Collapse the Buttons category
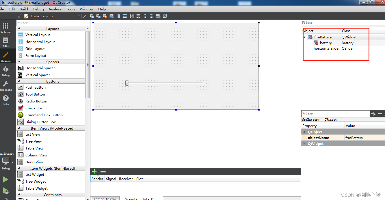The width and height of the screenshot is (385, 200). pos(19,81)
